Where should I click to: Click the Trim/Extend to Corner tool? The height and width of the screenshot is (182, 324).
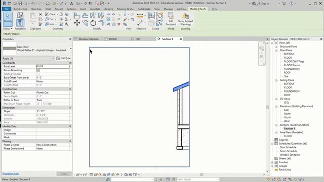point(101,23)
